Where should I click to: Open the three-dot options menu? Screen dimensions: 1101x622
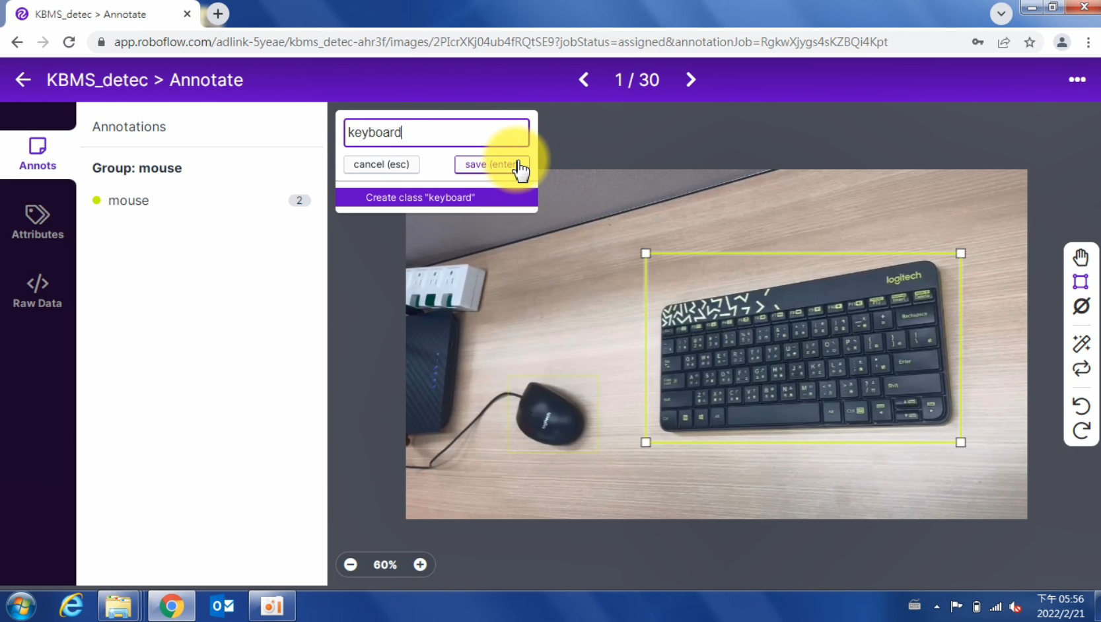pos(1077,80)
